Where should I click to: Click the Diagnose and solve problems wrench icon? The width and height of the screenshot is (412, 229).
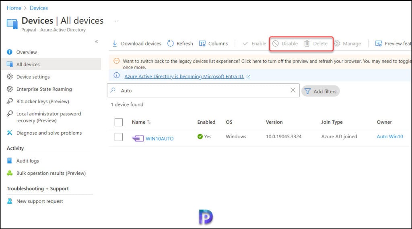pos(10,133)
